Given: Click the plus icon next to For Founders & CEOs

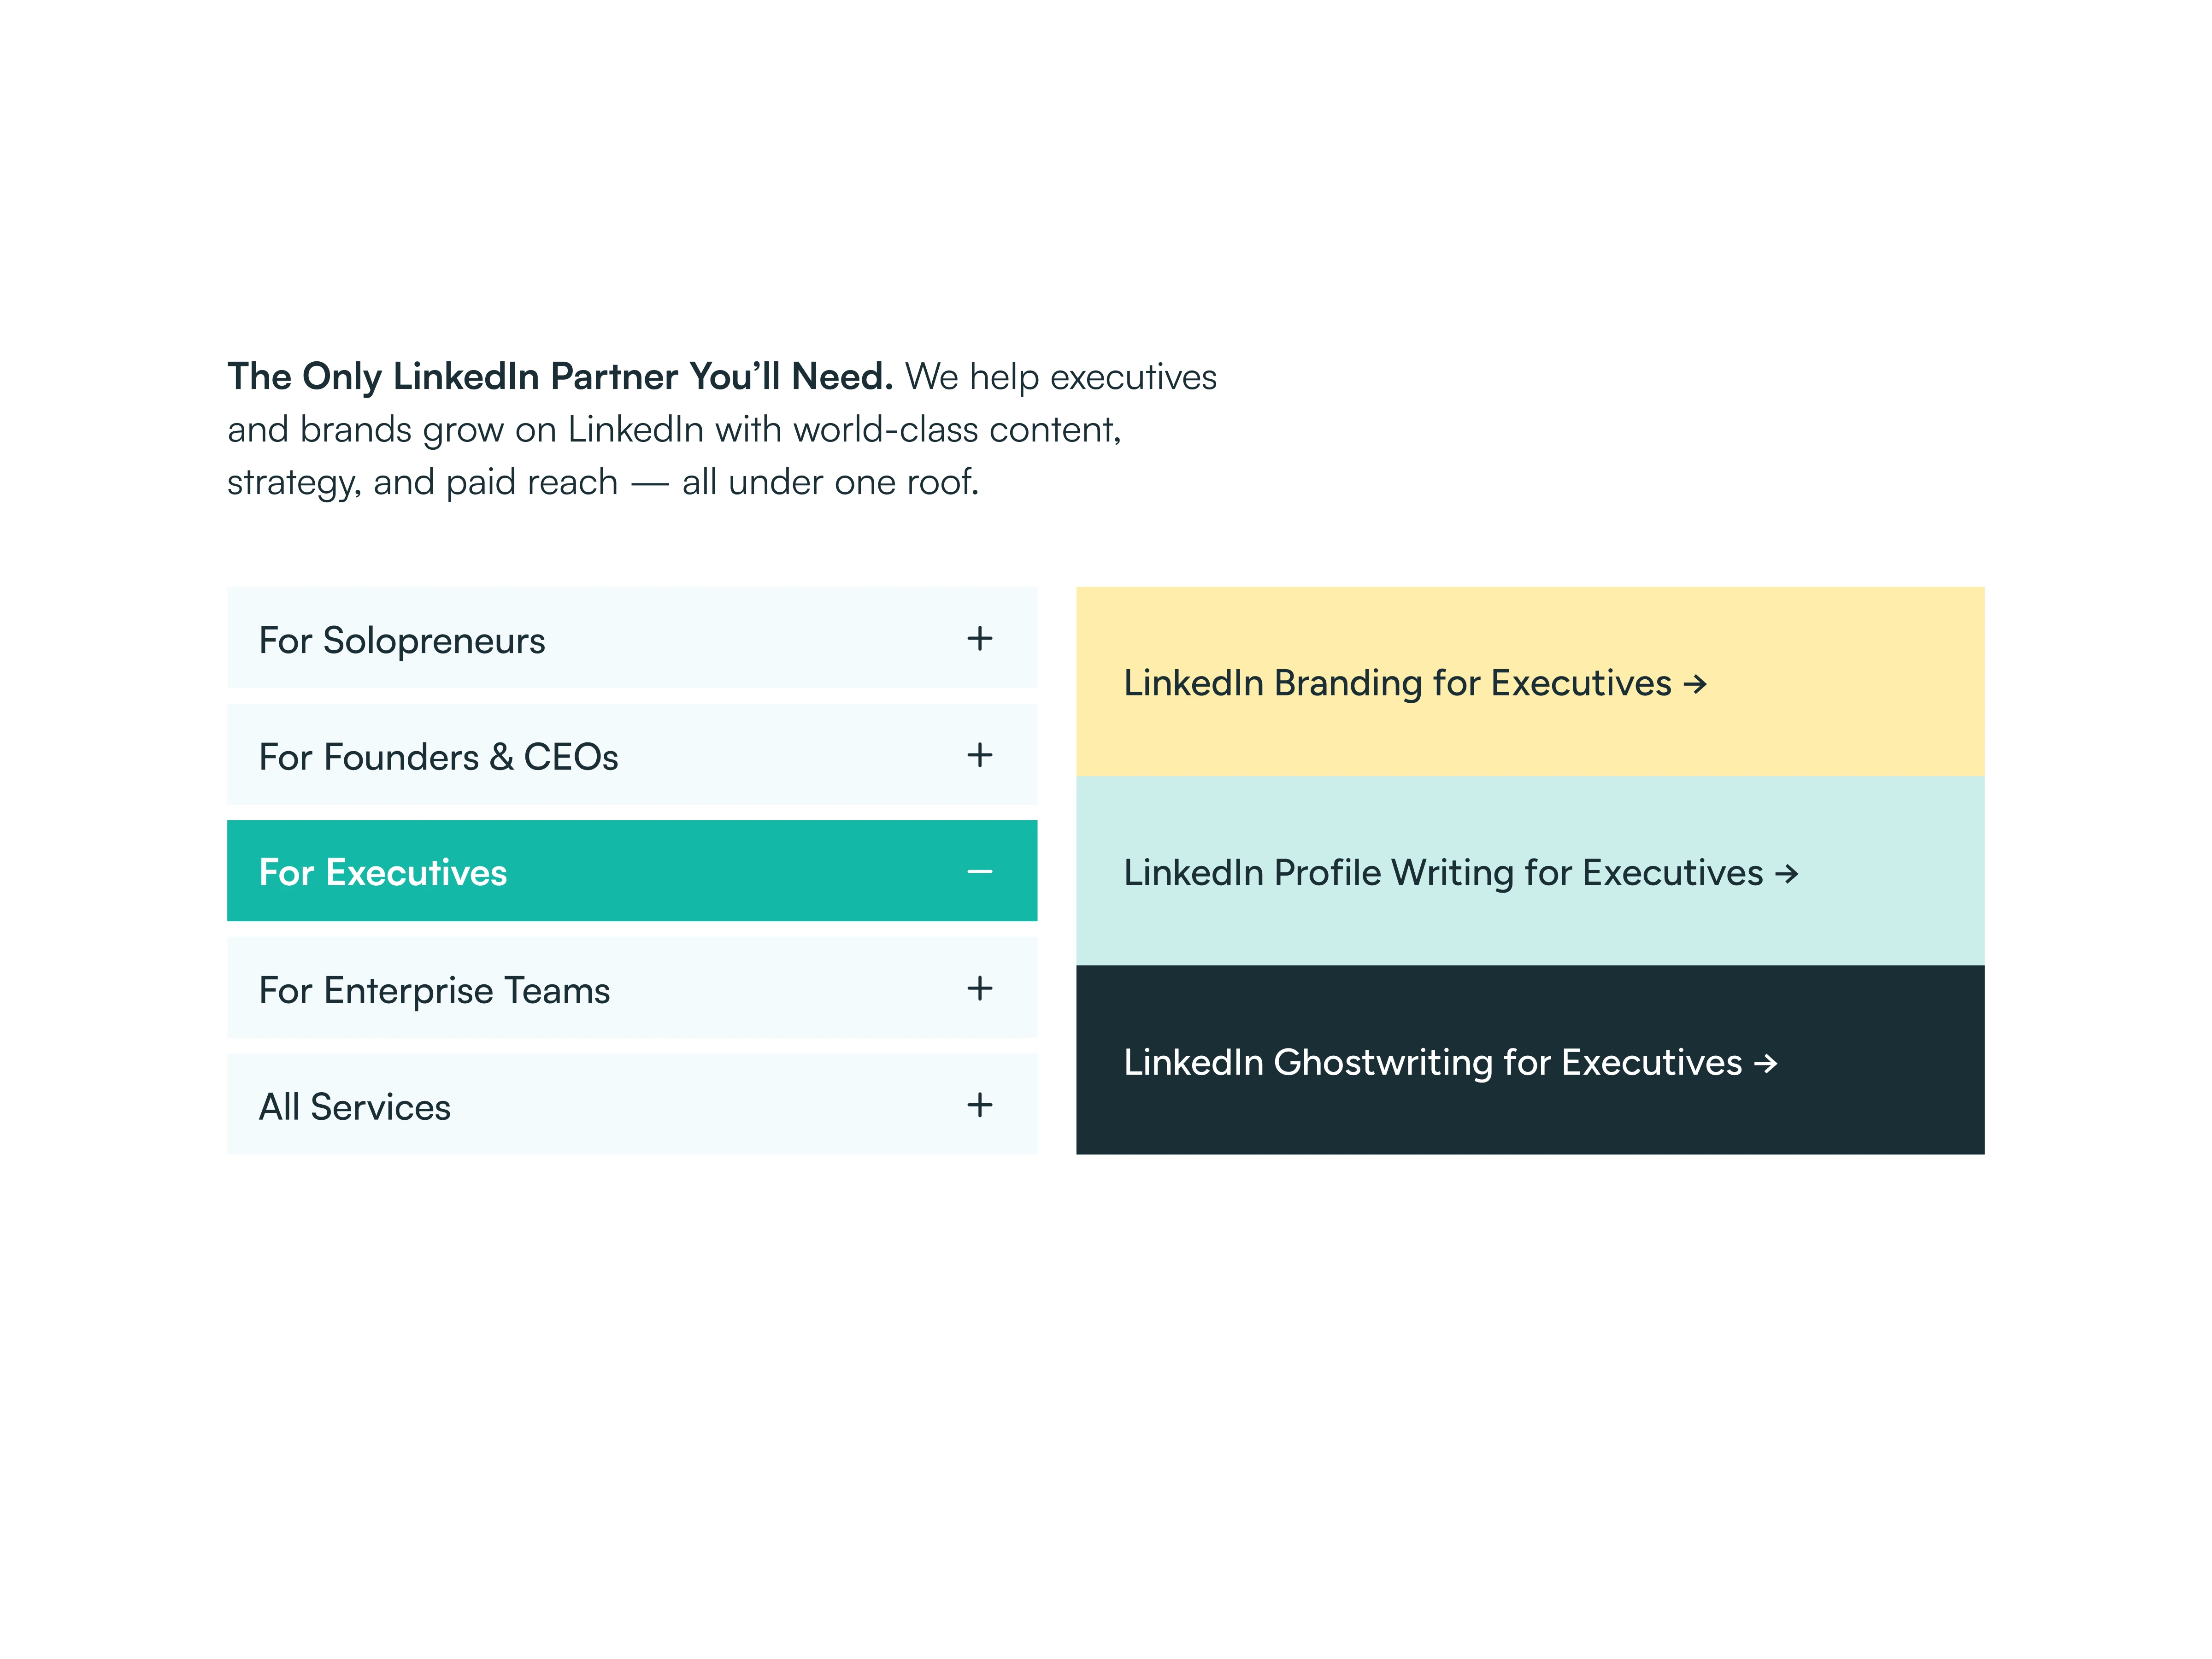Looking at the screenshot, I should point(979,755).
